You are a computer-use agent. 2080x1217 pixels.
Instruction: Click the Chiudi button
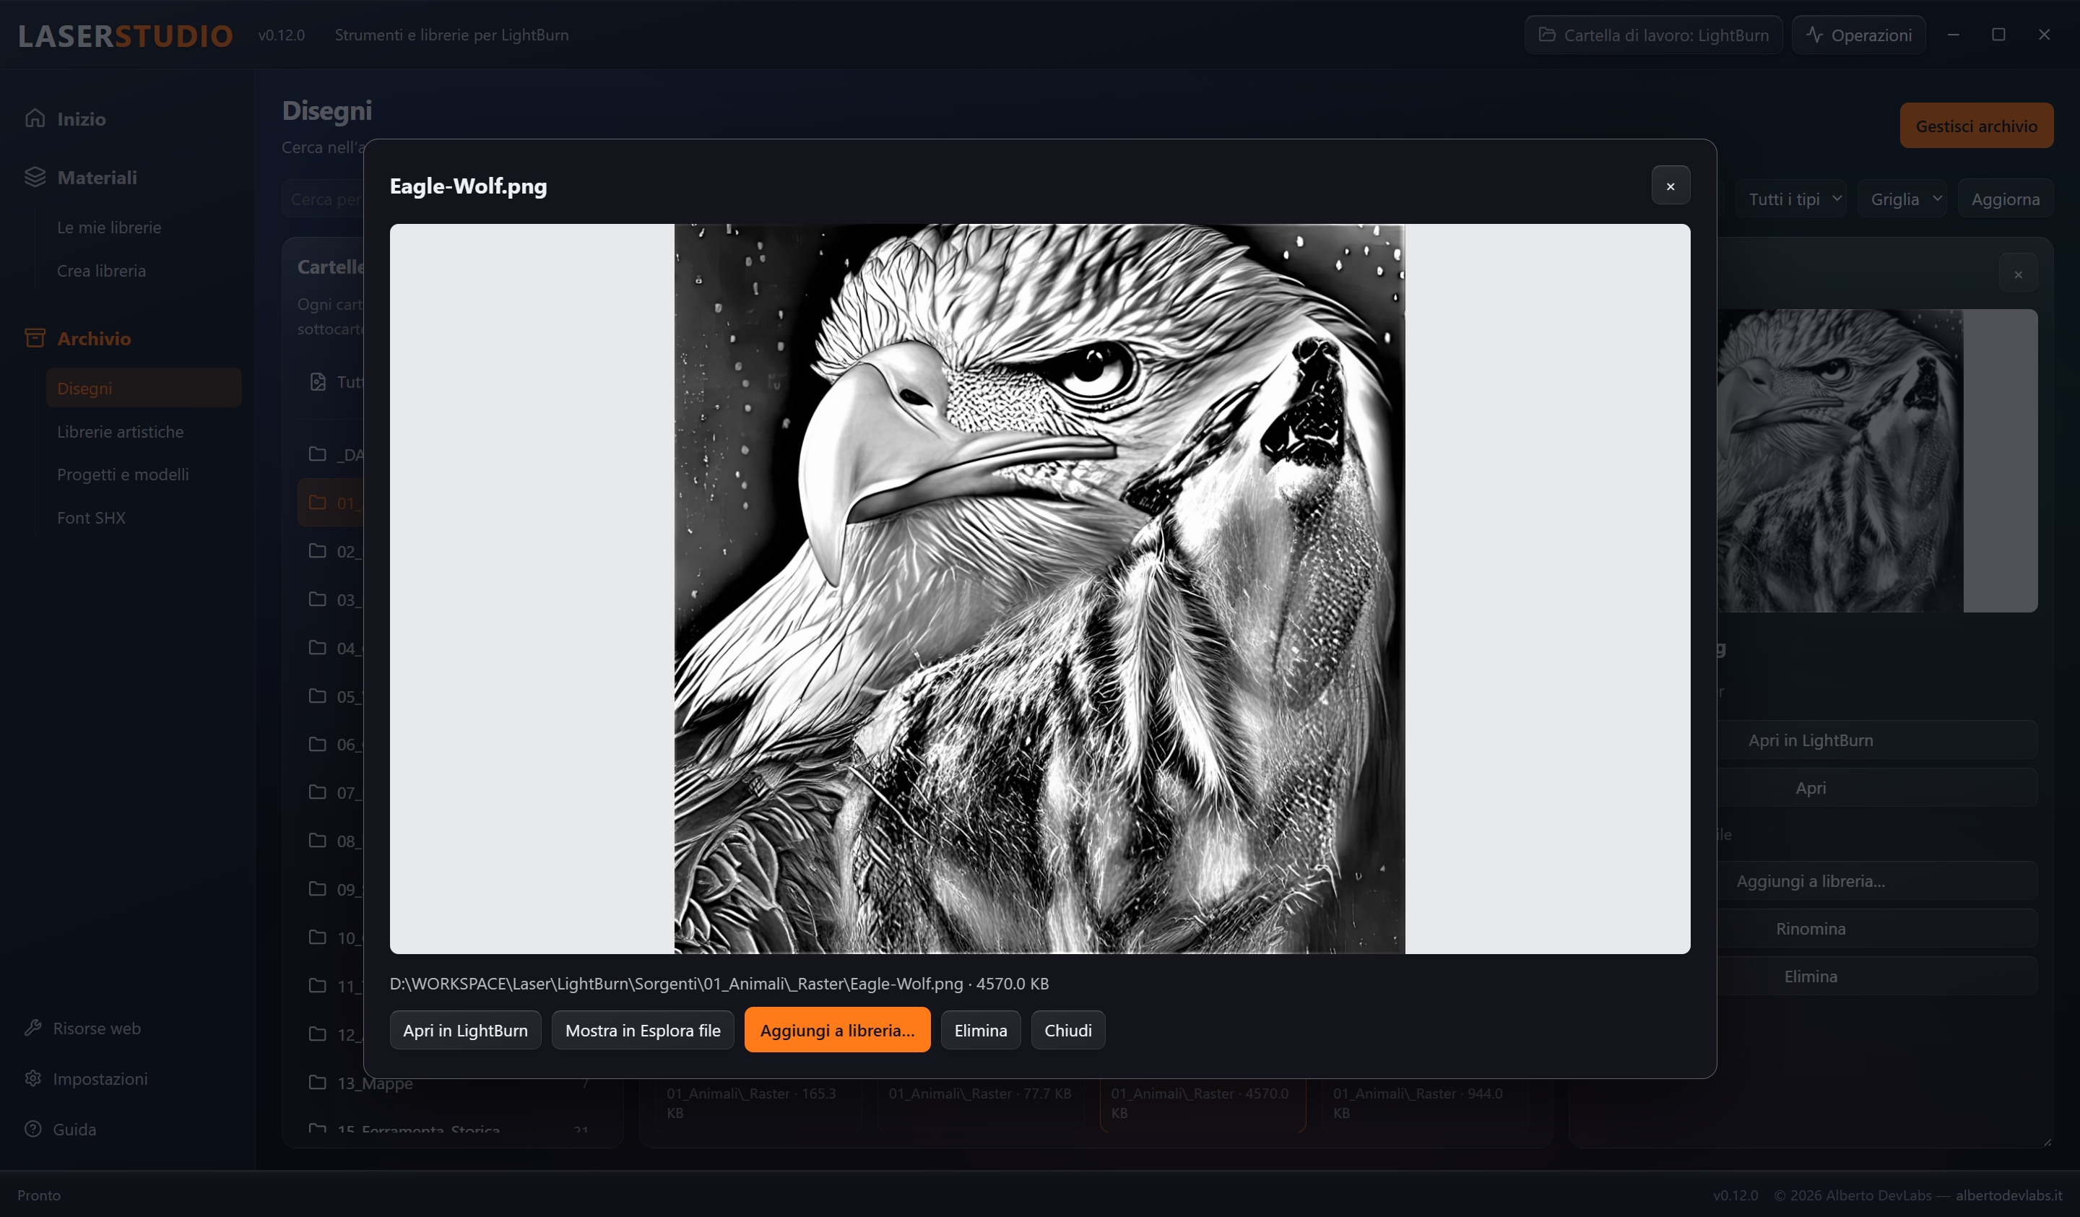tap(1068, 1031)
